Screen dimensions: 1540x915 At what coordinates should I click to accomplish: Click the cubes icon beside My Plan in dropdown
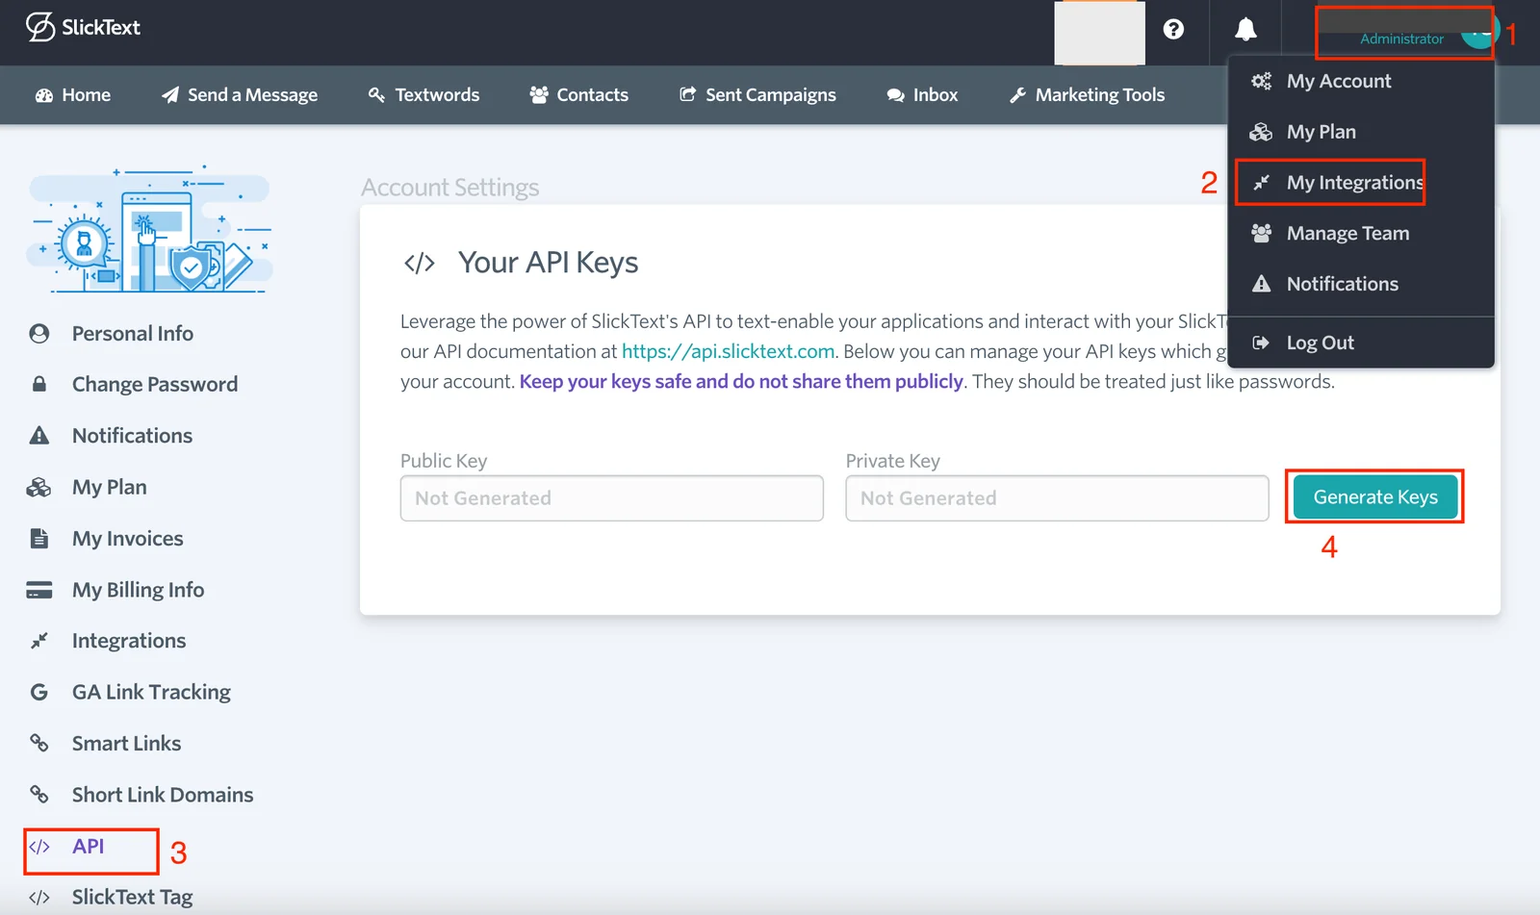[x=1261, y=132]
